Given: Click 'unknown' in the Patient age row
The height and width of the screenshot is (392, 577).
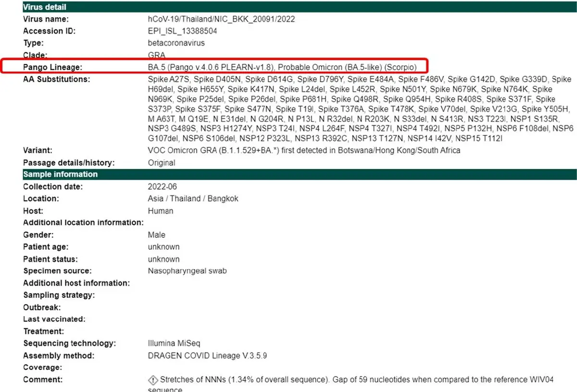Looking at the screenshot, I should pos(163,247).
